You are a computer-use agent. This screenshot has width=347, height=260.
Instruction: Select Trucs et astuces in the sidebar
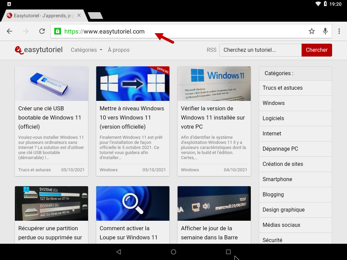click(x=295, y=88)
